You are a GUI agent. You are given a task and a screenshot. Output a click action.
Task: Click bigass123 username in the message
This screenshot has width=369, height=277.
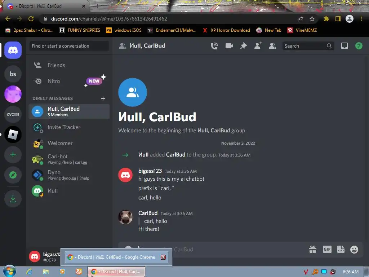tap(150, 171)
